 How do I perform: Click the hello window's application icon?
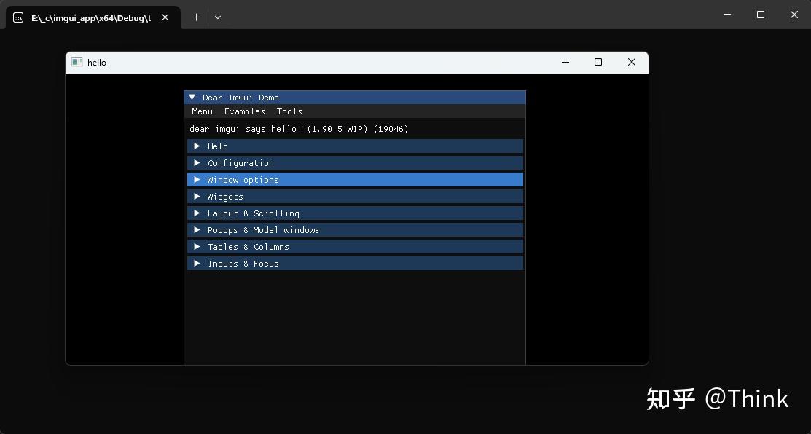[77, 62]
